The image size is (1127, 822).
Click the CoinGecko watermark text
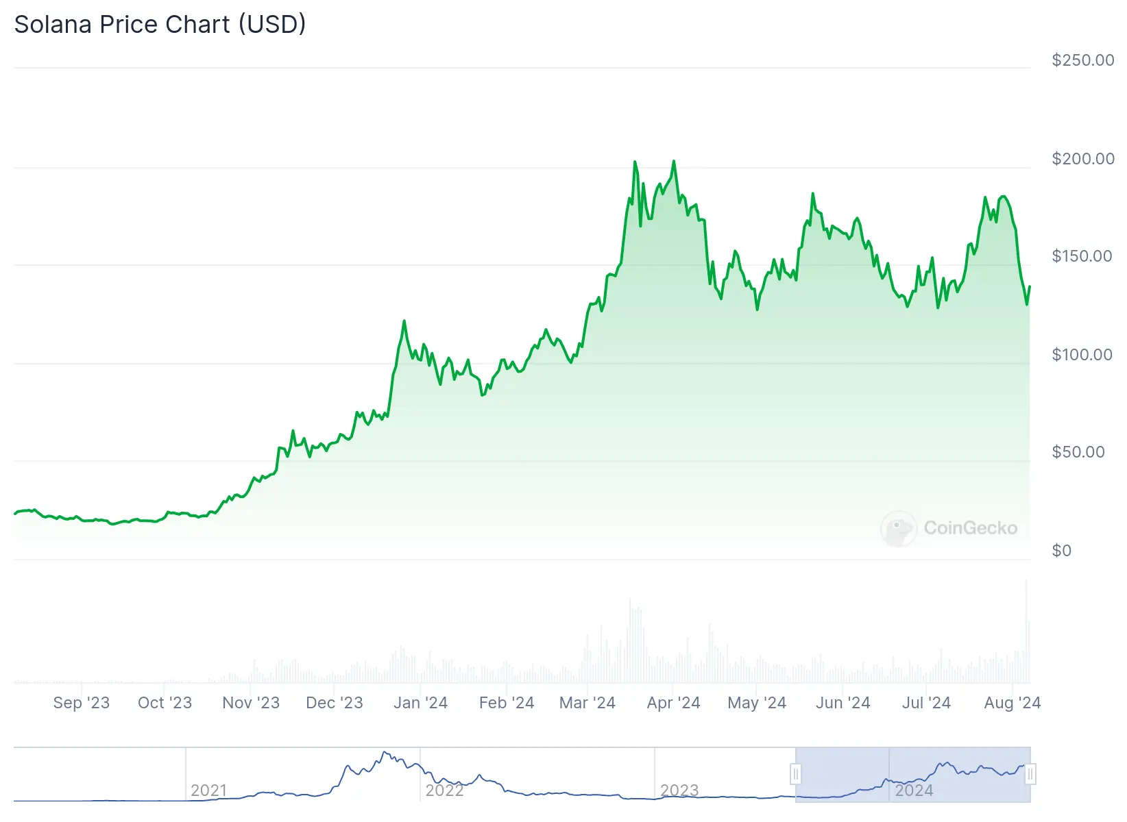click(x=970, y=528)
